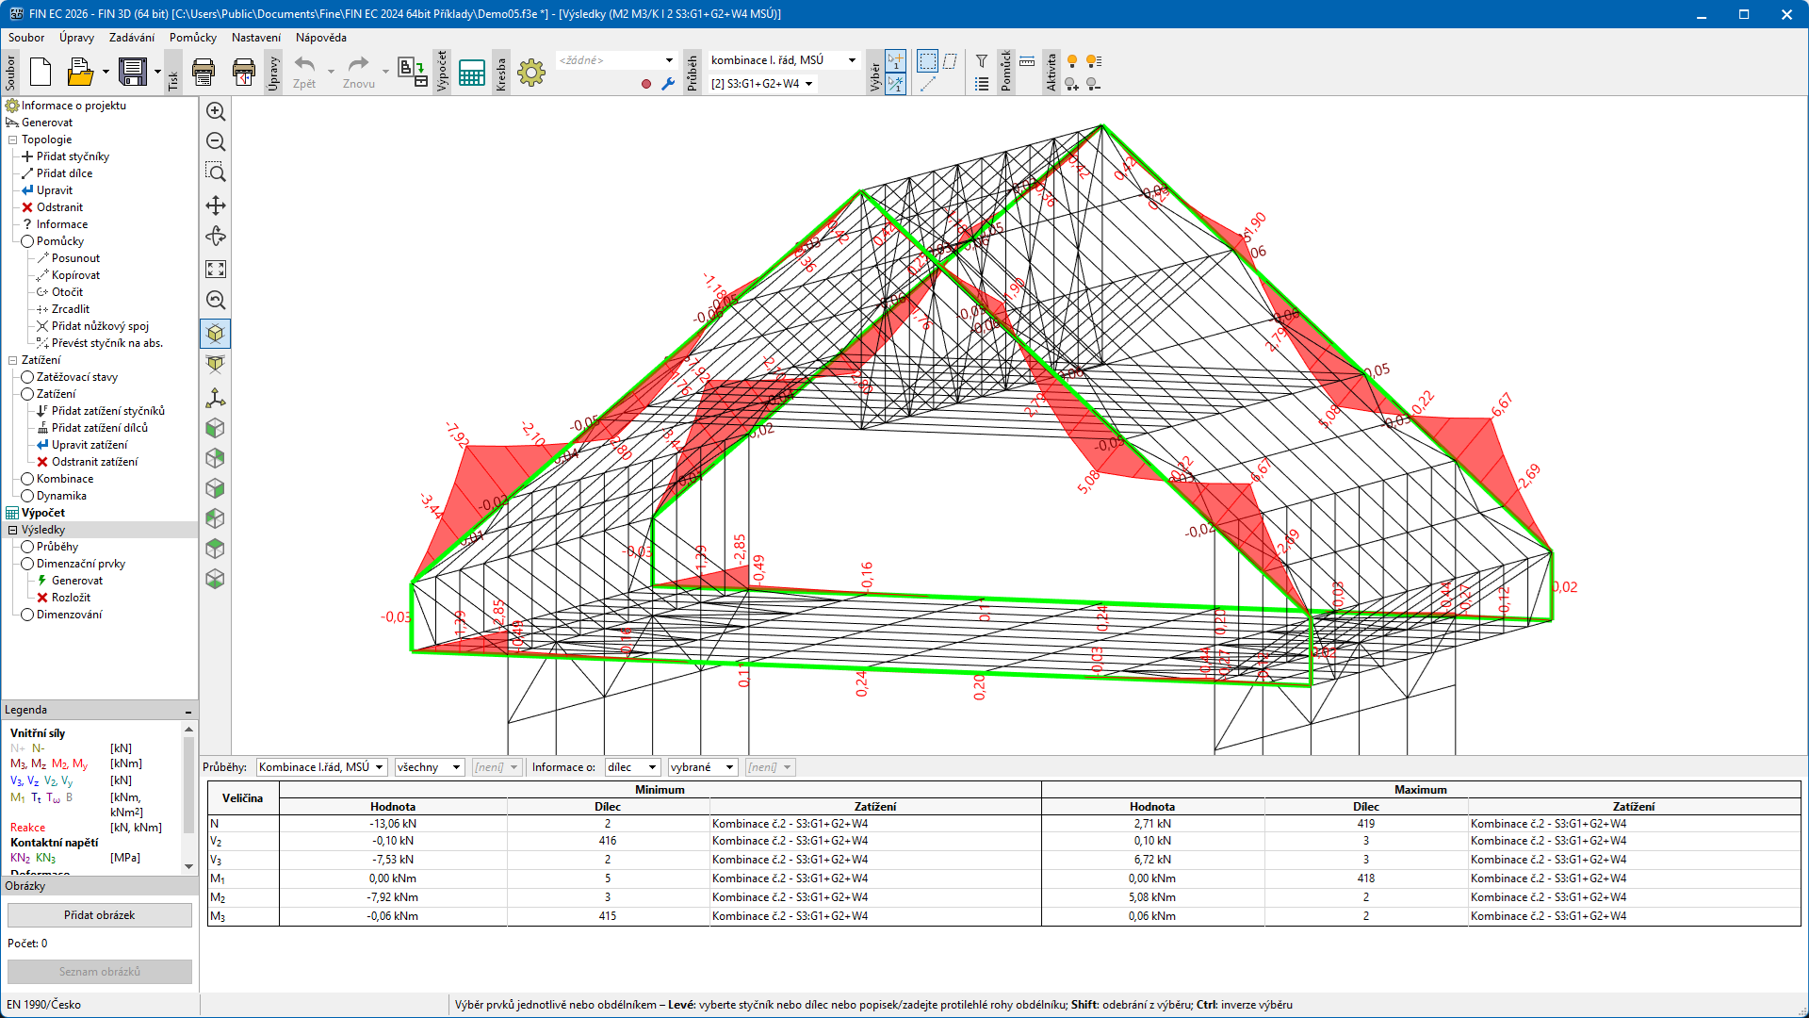Click Přidat zatížení dílců in the tree

coord(99,428)
